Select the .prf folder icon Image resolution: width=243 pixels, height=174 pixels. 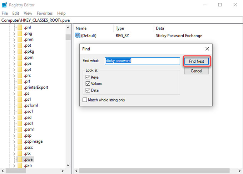tap(20, 81)
